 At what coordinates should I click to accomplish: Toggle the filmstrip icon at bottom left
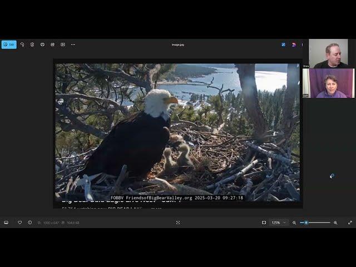(x=6, y=222)
